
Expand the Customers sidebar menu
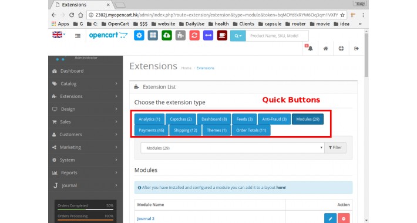pos(86,134)
